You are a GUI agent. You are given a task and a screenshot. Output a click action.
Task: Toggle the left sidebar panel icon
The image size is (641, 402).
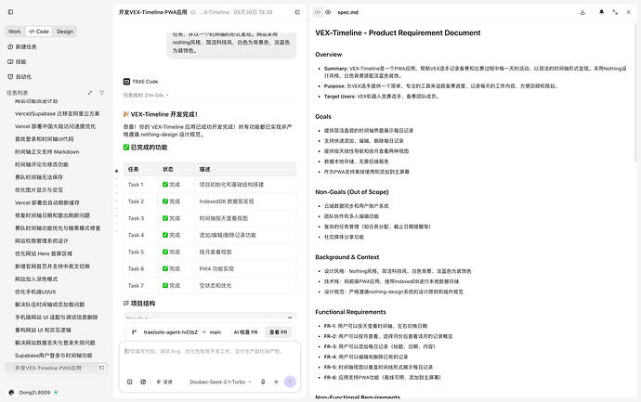pos(10,12)
